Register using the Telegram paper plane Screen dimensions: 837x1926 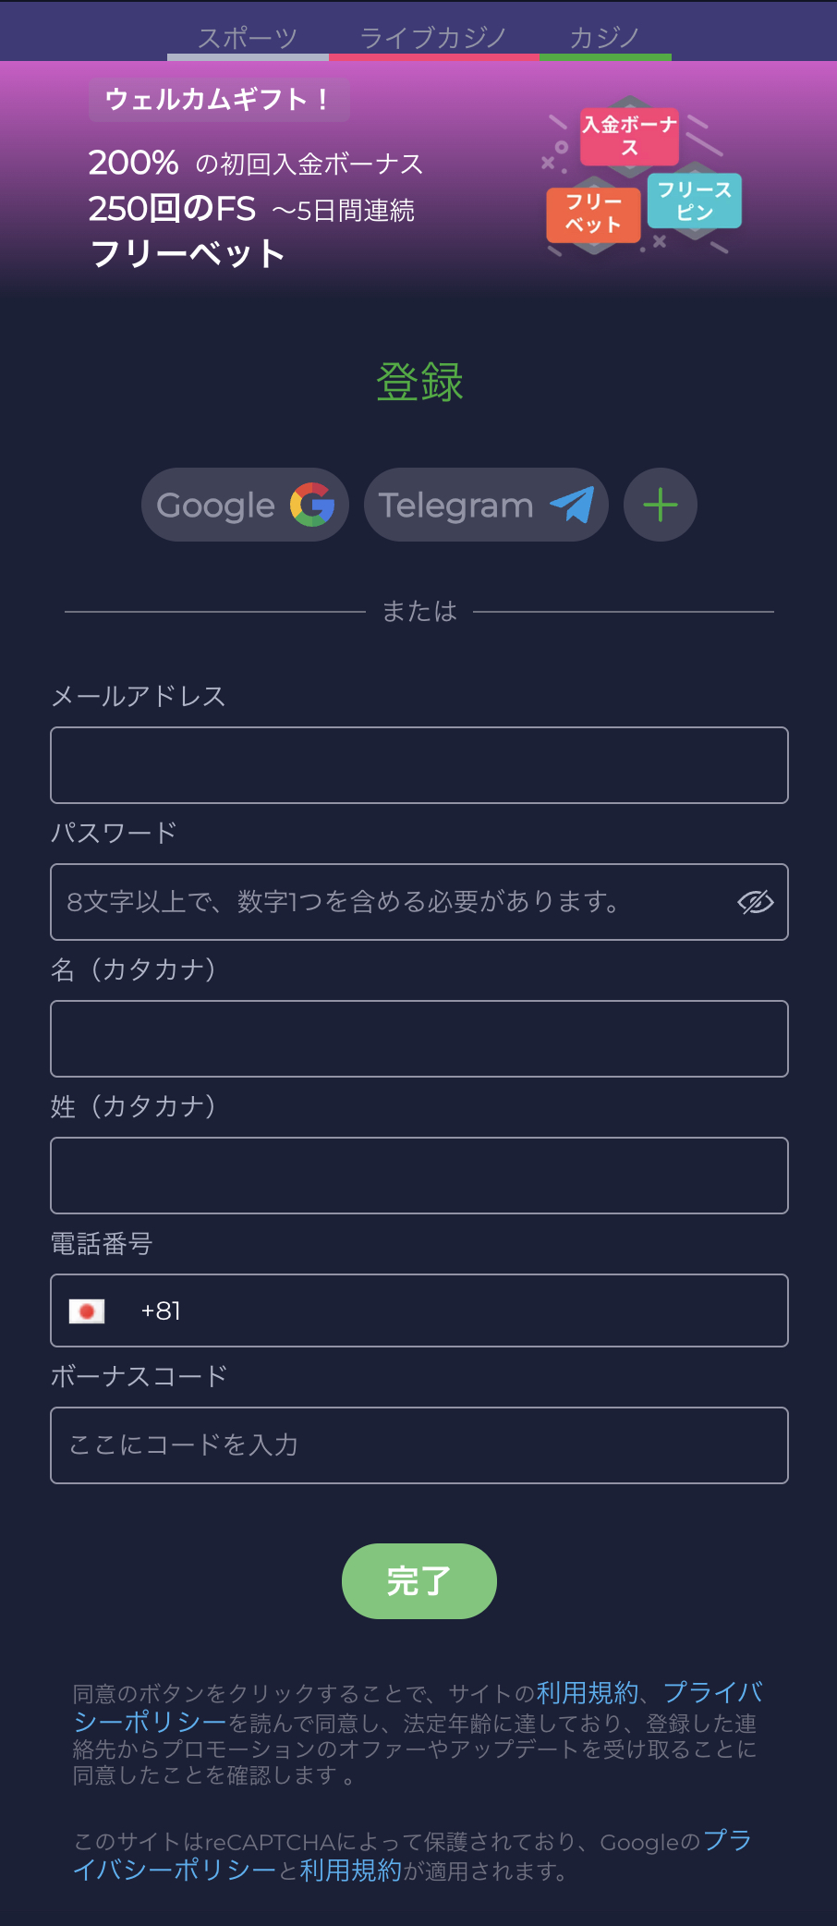click(486, 505)
